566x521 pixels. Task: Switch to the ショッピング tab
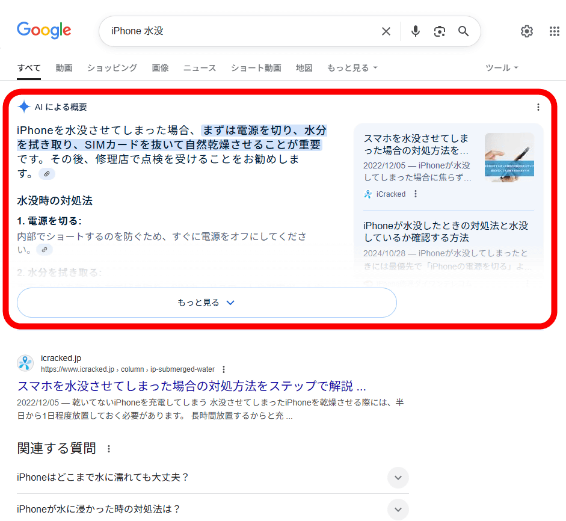click(x=112, y=68)
